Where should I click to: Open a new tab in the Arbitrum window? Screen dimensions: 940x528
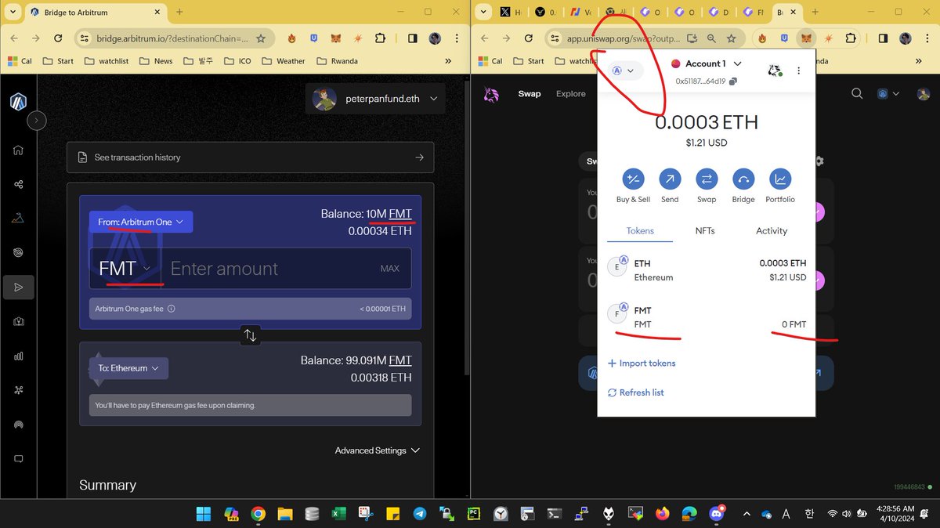coord(179,13)
